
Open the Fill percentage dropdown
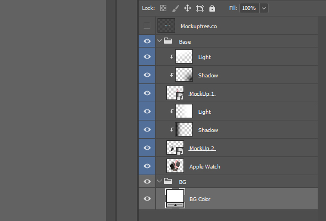[x=264, y=8]
